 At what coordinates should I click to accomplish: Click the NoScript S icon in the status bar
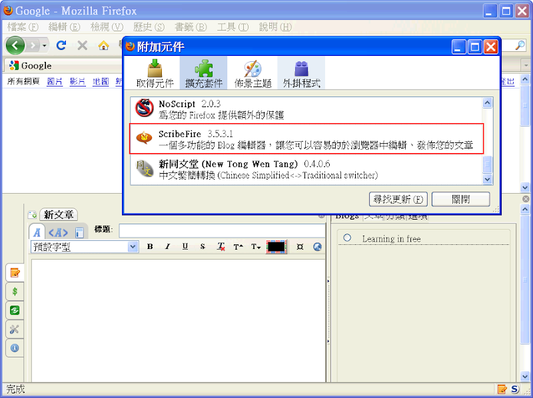pos(515,389)
